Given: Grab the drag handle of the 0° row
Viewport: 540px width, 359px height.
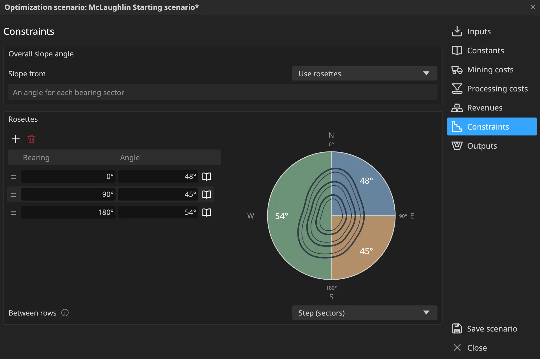Looking at the screenshot, I should [x=13, y=177].
